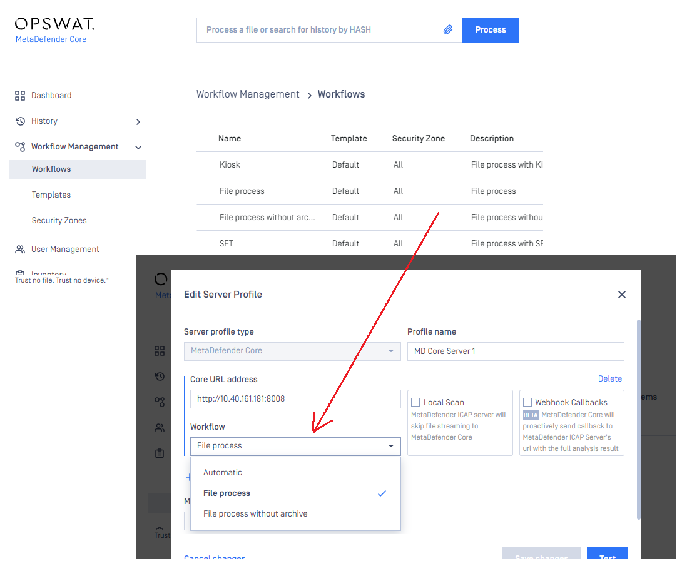Click the Security Zone column header
677x561 pixels.
(x=419, y=138)
